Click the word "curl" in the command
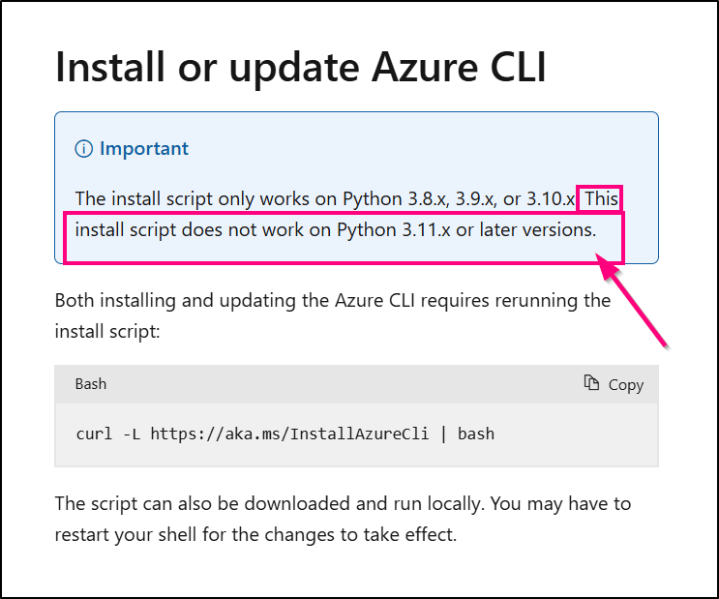The image size is (719, 599). coord(93,434)
